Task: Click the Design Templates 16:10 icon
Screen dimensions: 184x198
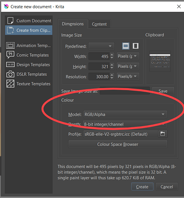Action: click(10, 64)
